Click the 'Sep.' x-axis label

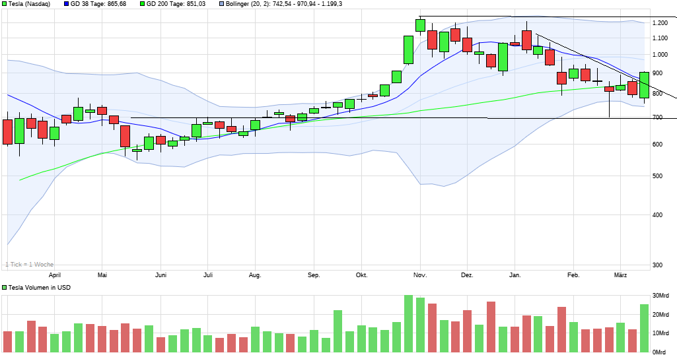(314, 275)
